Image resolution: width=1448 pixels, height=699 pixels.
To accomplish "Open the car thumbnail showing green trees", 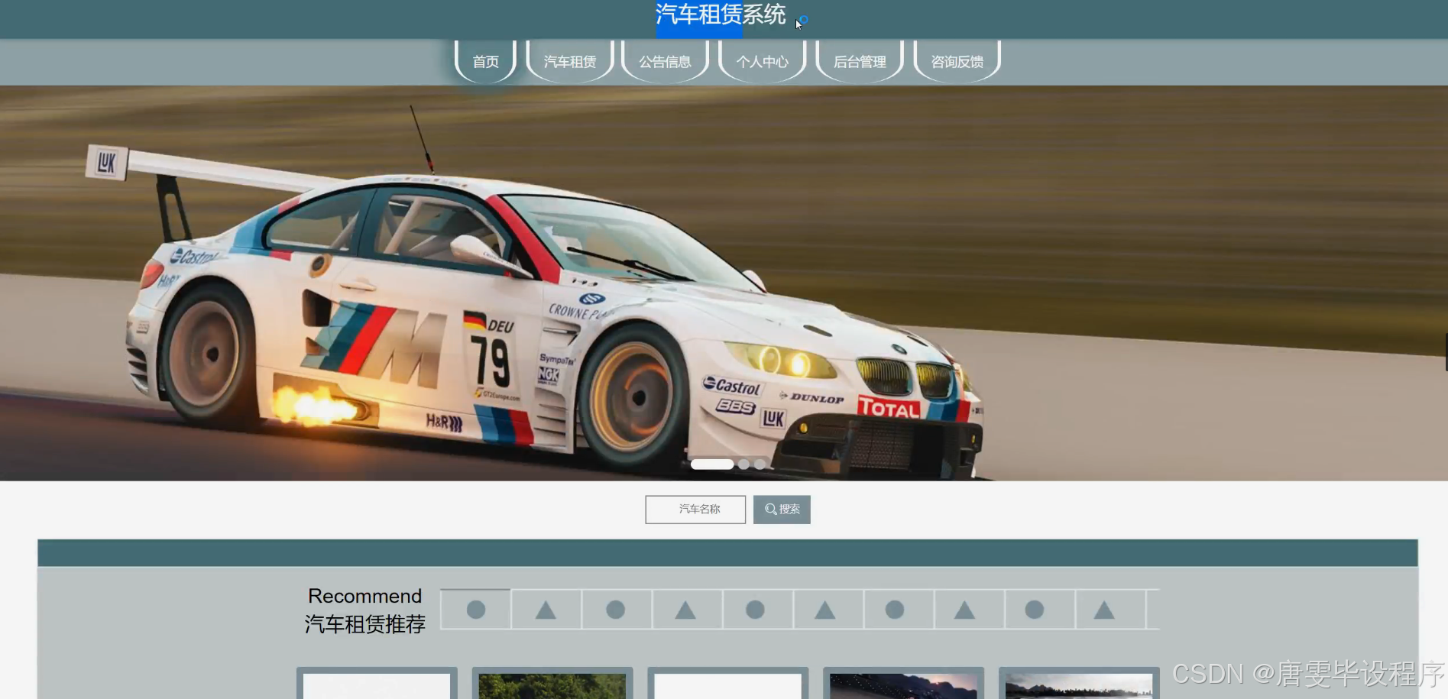I will click(552, 684).
